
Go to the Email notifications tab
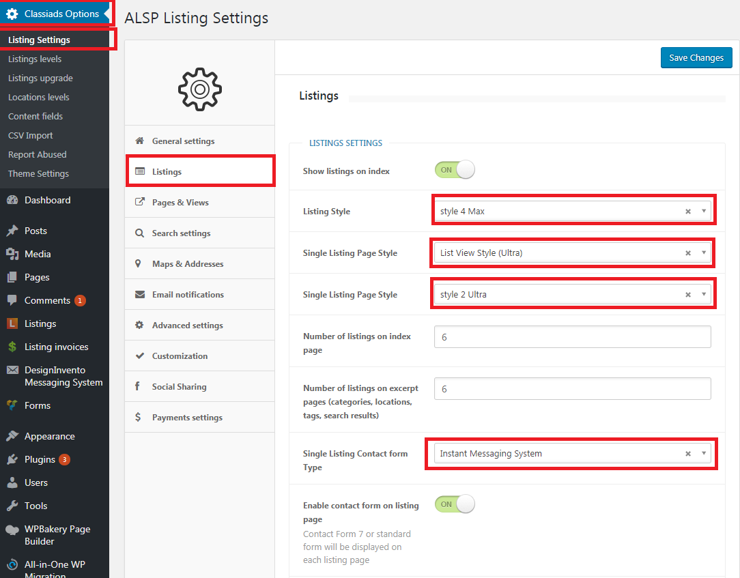[x=199, y=294]
